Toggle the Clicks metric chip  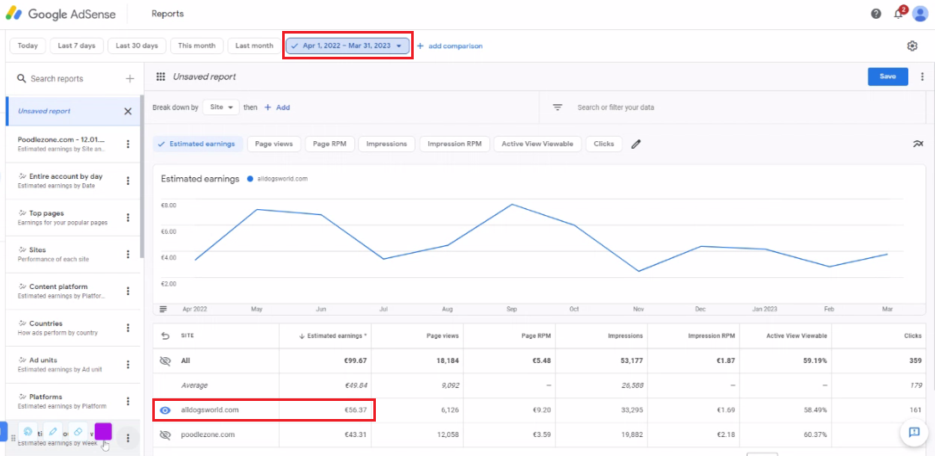point(604,144)
